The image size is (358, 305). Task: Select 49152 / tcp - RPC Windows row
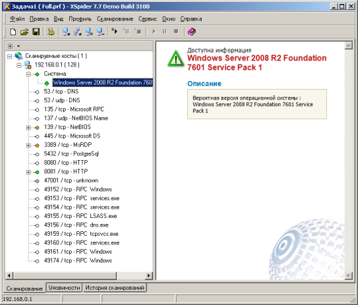78,189
